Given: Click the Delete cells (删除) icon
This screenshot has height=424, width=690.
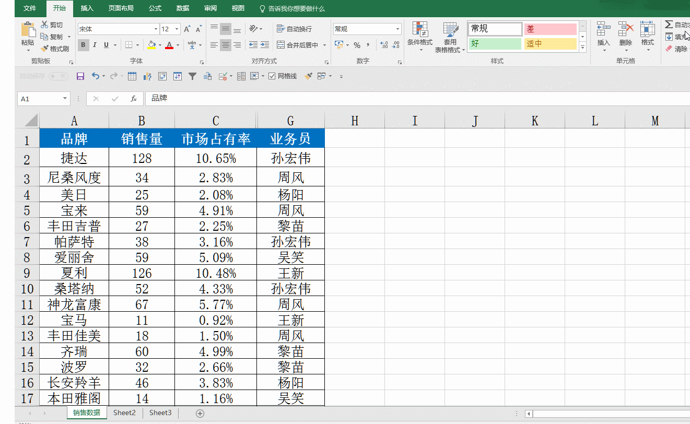Looking at the screenshot, I should pyautogui.click(x=626, y=29).
